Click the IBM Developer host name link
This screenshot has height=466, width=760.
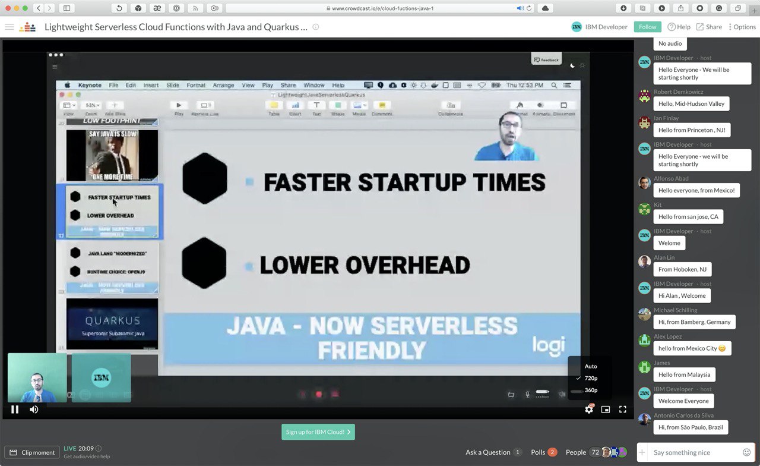click(606, 27)
